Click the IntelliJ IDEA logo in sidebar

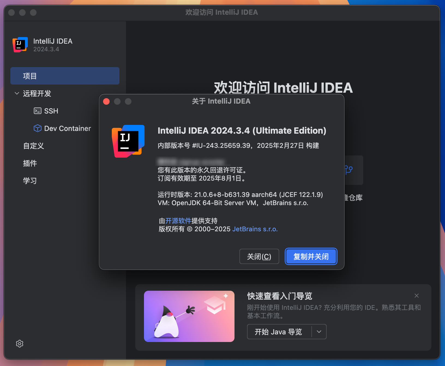[20, 45]
